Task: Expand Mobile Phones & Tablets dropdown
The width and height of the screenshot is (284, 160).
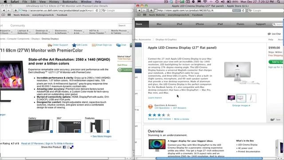Action: (x=120, y=32)
